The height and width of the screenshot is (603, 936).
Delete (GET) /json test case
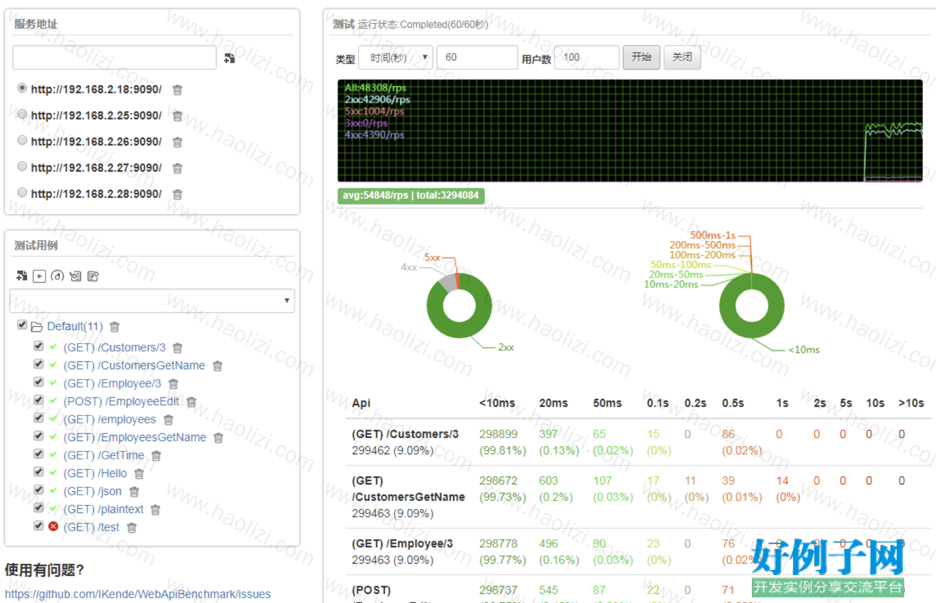click(134, 492)
